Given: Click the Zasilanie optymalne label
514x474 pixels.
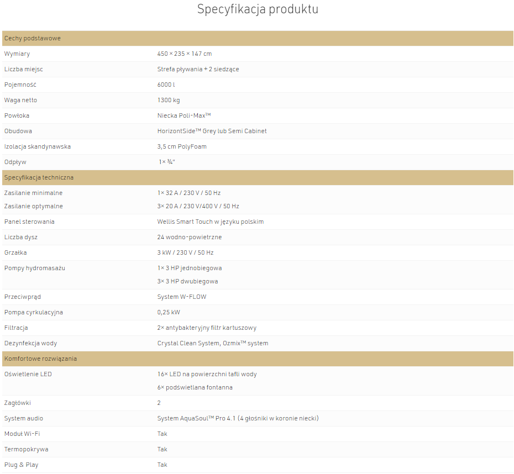Looking at the screenshot, I should pyautogui.click(x=33, y=207).
